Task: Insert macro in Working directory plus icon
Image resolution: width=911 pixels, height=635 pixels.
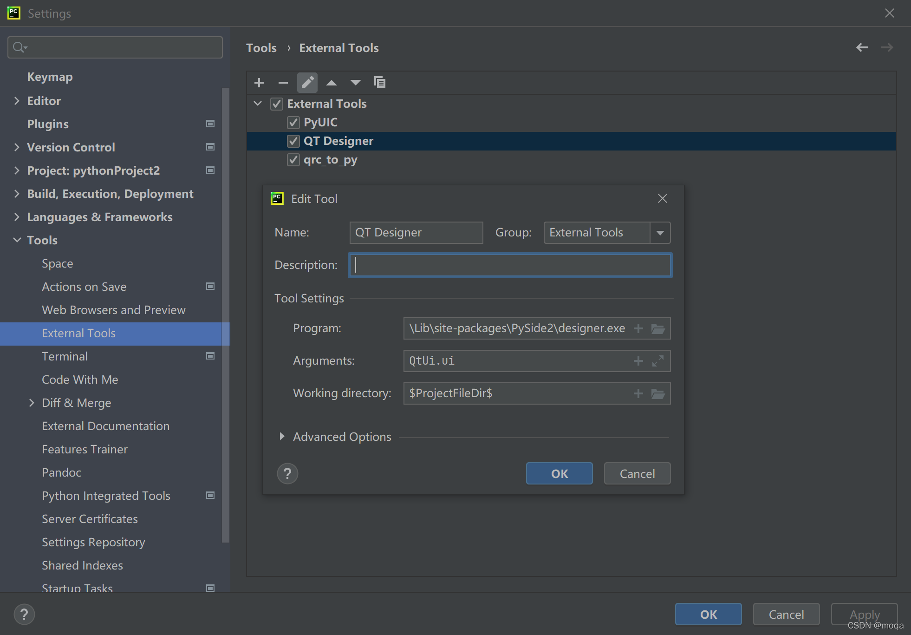Action: [x=638, y=393]
